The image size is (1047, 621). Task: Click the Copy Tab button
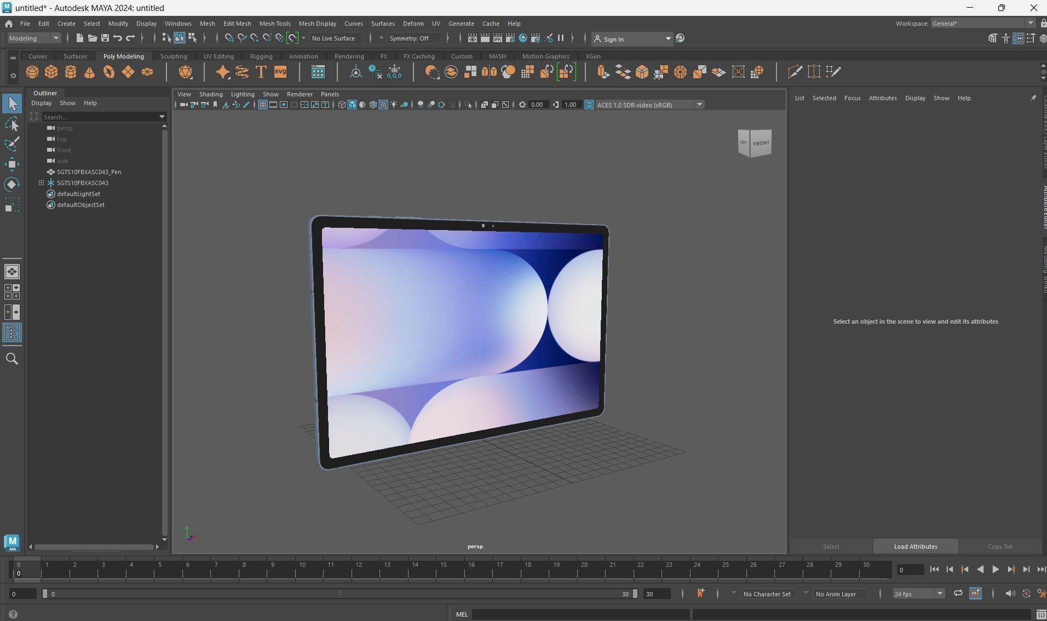(x=1000, y=547)
